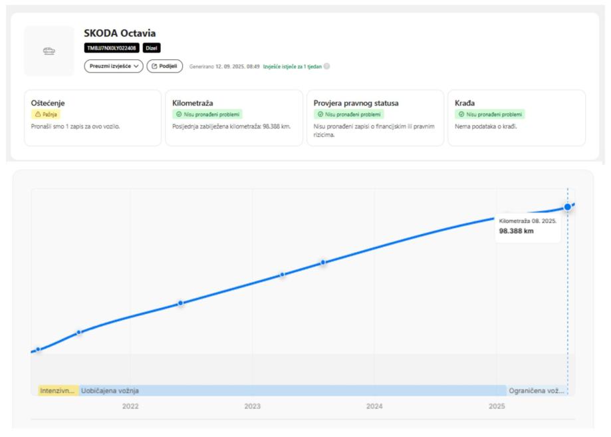Image resolution: width=611 pixels, height=437 pixels.
Task: Select the Ograničena vožnja usage segment
Action: (x=537, y=390)
